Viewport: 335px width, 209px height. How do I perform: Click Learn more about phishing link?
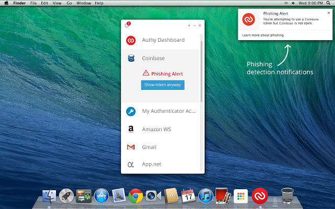(x=263, y=35)
